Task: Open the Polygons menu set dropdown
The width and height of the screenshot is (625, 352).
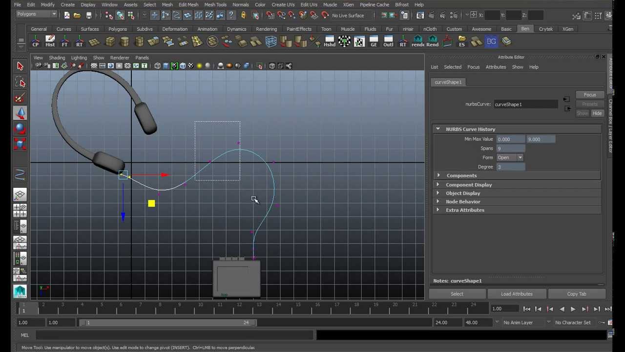Action: tap(37, 14)
